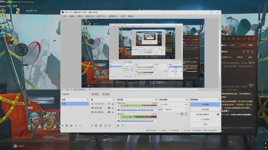The image size is (268, 150).
Task: Open transition properties three-dot icon
Action: 186,114
